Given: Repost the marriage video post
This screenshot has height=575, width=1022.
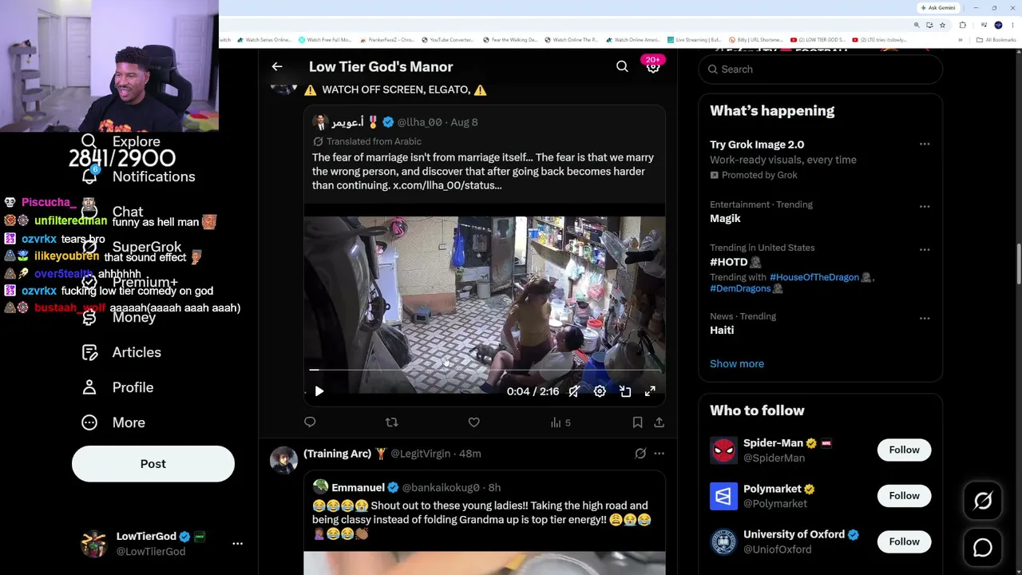Looking at the screenshot, I should pos(391,422).
